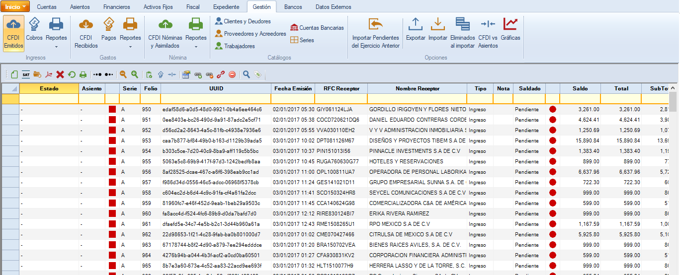Click the red square in folio 950 row
The image size is (680, 275).
point(112,109)
